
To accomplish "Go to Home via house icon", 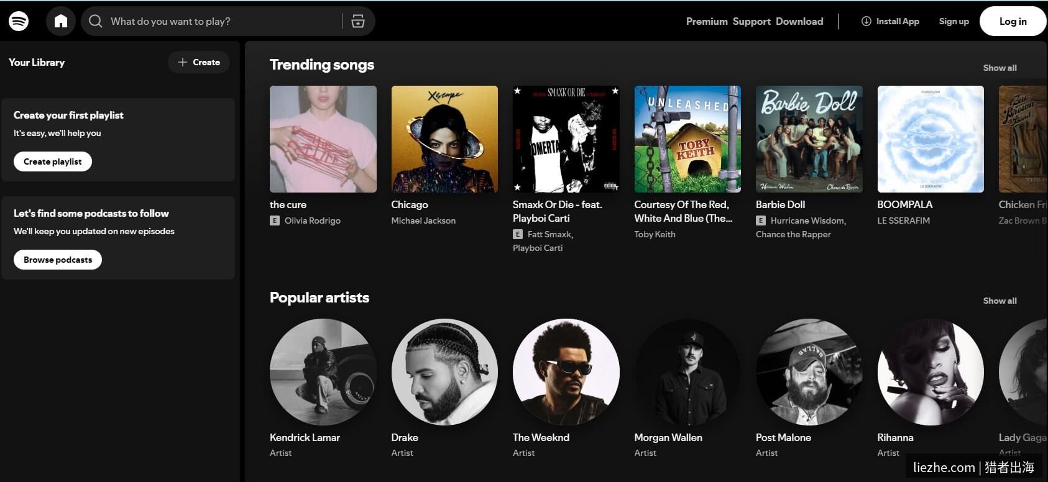I will pos(61,21).
